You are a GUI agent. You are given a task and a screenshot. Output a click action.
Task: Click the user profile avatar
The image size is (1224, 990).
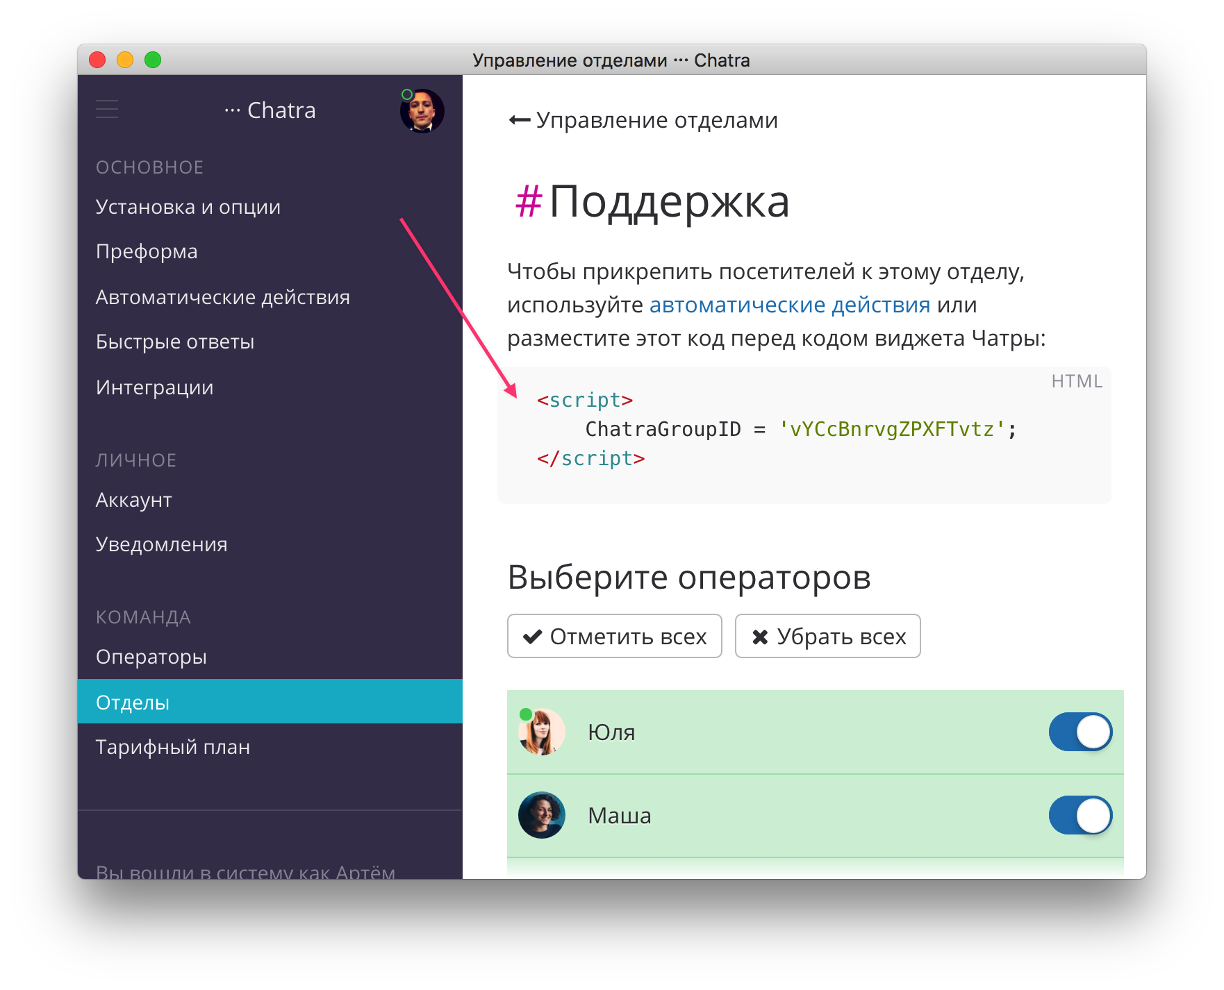(x=422, y=111)
